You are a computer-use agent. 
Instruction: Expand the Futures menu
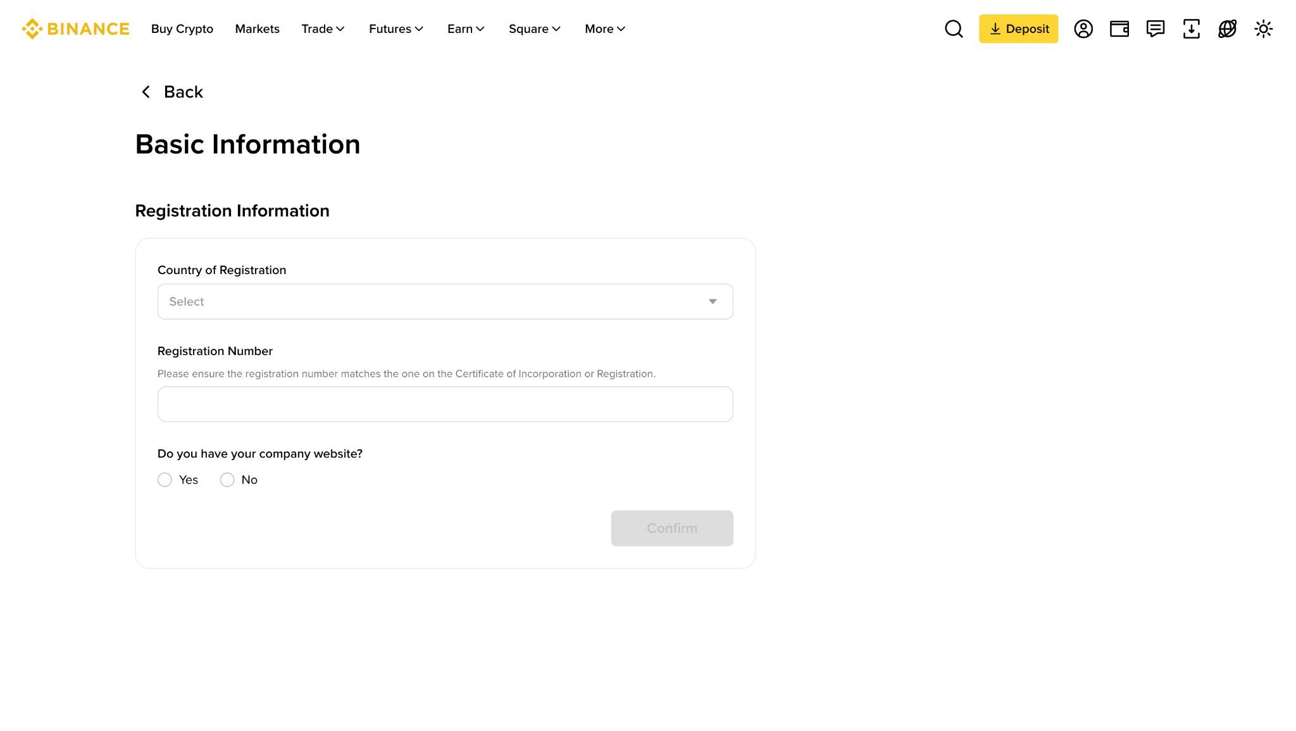click(396, 29)
